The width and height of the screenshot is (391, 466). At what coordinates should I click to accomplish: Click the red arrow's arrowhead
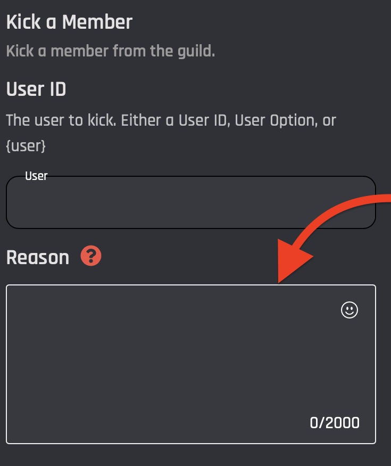click(x=294, y=261)
